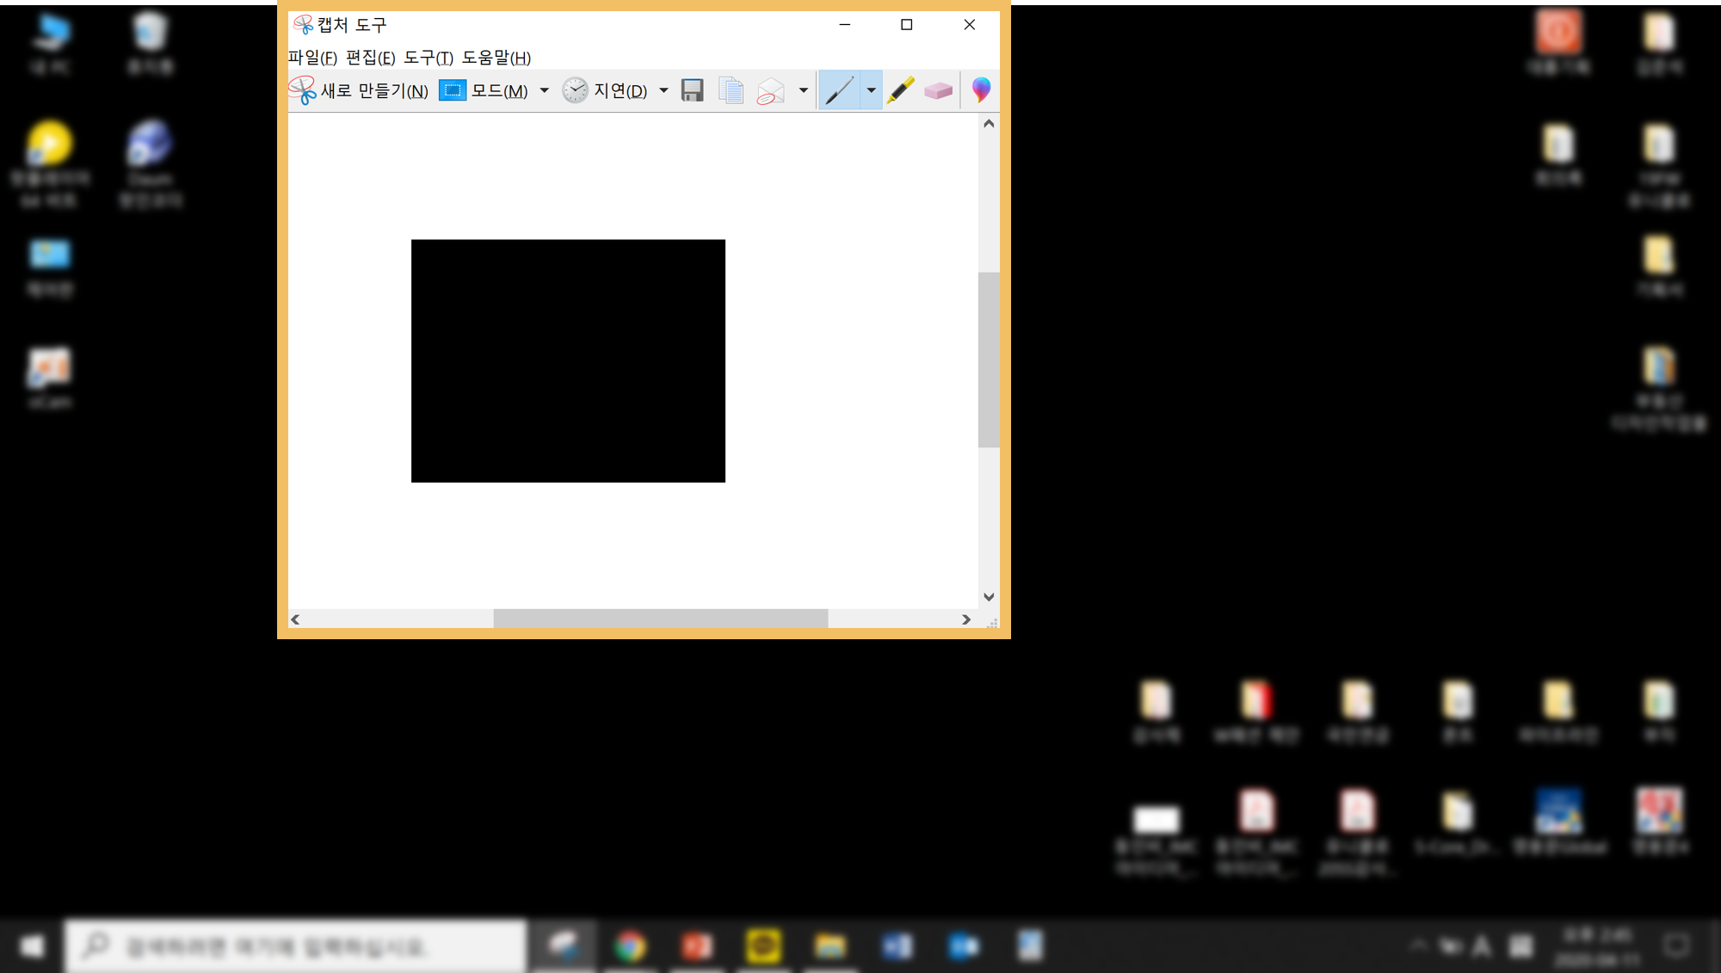Click the Save snip floppy icon

tap(692, 90)
